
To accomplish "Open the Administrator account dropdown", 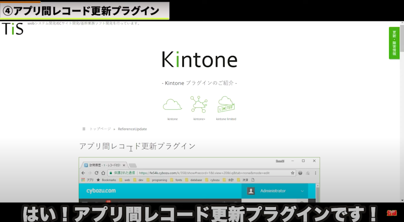I will tap(302, 191).
